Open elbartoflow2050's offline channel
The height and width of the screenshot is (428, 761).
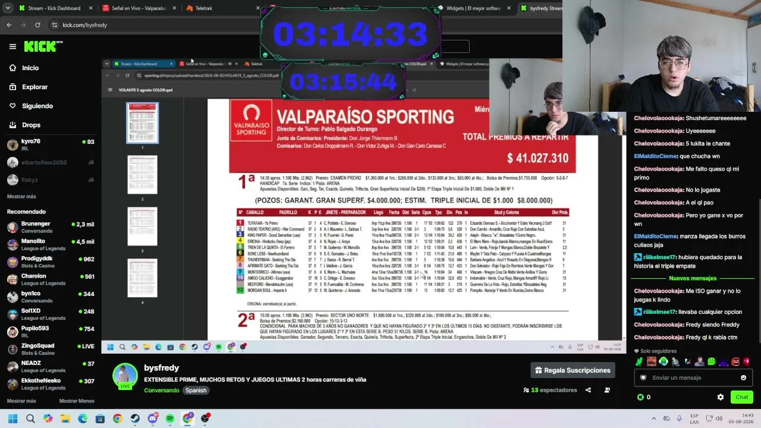pyautogui.click(x=50, y=162)
